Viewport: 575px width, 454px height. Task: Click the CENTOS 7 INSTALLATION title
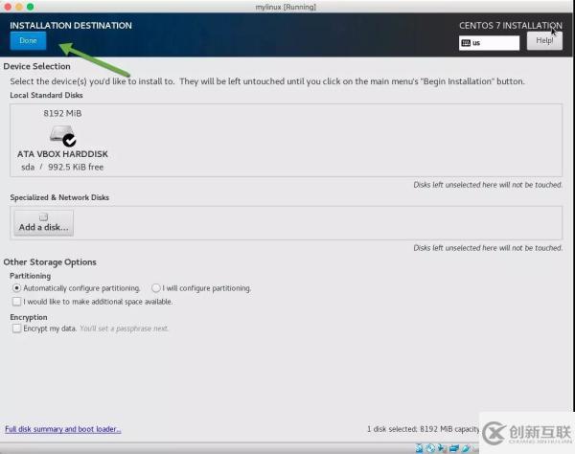pyautogui.click(x=511, y=25)
